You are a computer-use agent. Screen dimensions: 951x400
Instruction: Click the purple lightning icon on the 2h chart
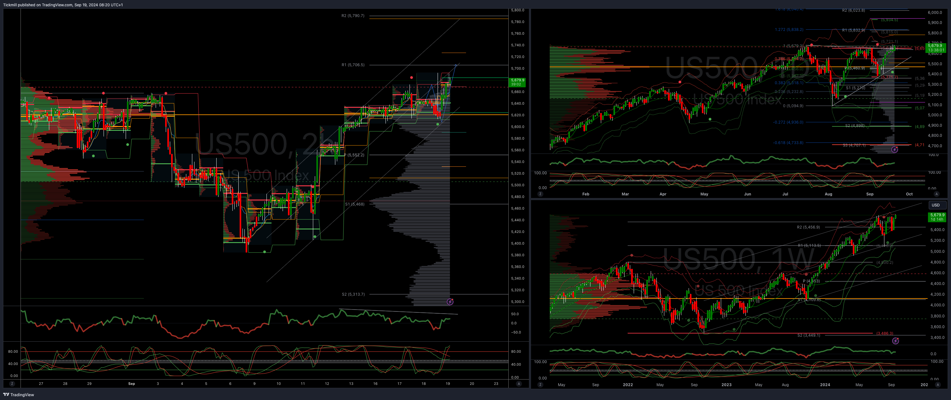point(450,302)
